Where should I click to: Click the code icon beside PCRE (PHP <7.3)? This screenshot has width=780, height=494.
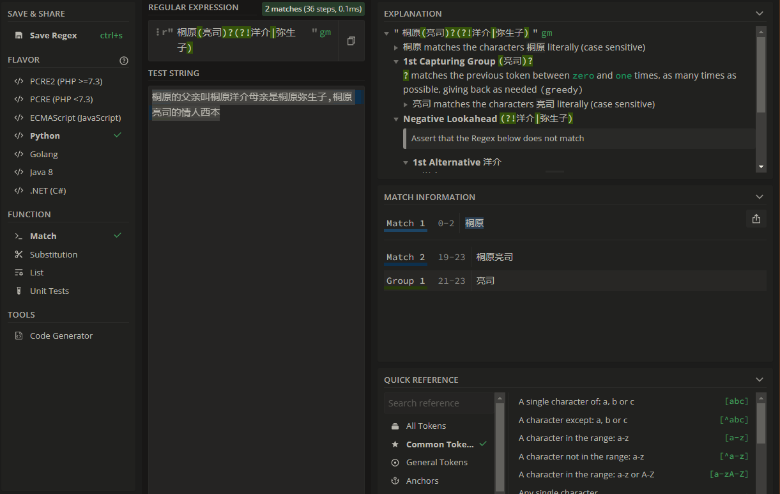[18, 100]
